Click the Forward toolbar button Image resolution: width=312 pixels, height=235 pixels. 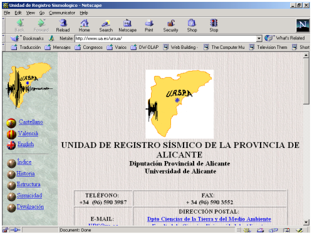41,26
